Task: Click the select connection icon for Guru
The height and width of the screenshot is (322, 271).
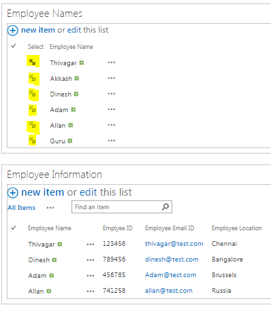Action: [x=33, y=141]
